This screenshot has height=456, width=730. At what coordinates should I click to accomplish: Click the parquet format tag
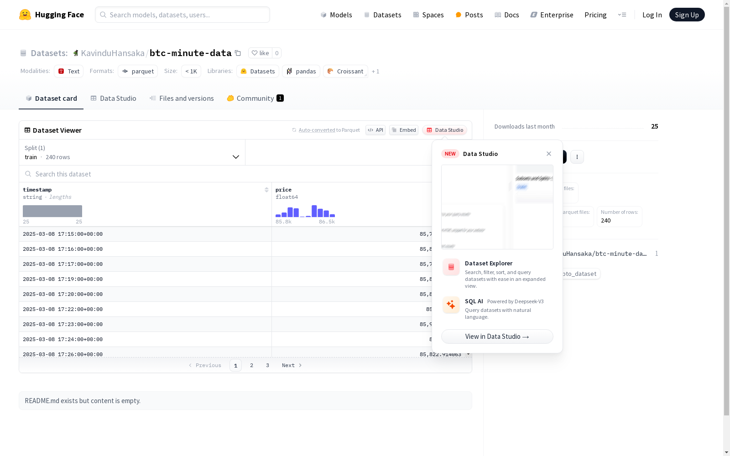pos(138,71)
